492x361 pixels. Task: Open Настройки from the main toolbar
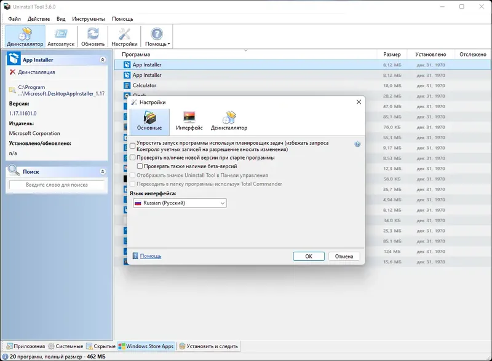[124, 37]
